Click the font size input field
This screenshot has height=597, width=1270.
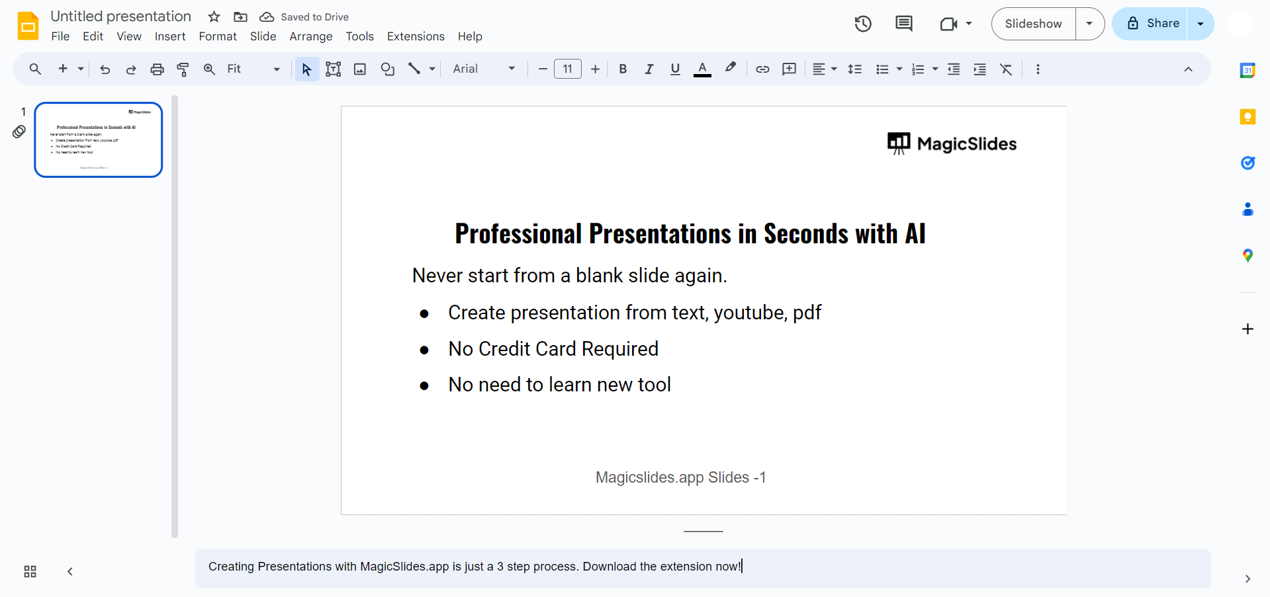[x=568, y=69]
